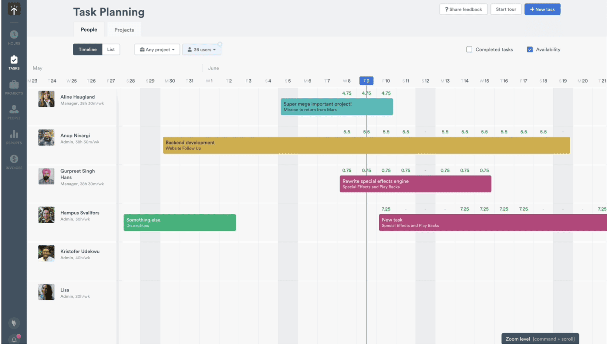Open the Reports icon in sidebar
This screenshot has height=344, width=607.
pyautogui.click(x=14, y=137)
